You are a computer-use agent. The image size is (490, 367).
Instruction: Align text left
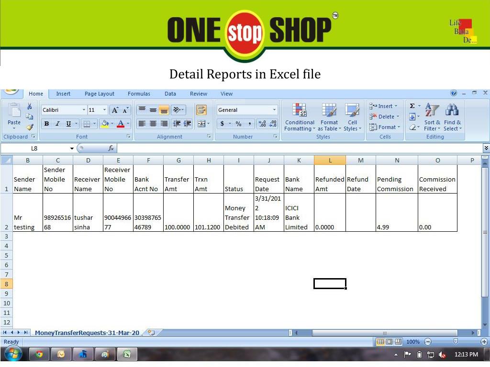coord(142,124)
